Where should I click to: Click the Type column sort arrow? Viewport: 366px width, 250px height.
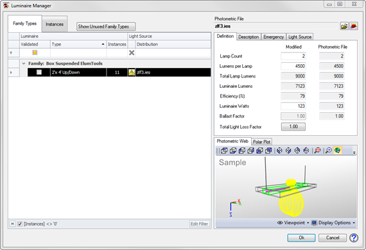pyautogui.click(x=103, y=44)
